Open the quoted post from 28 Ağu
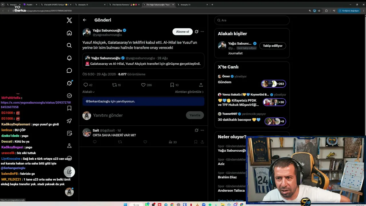The height and width of the screenshot is (206, 366). click(x=143, y=61)
